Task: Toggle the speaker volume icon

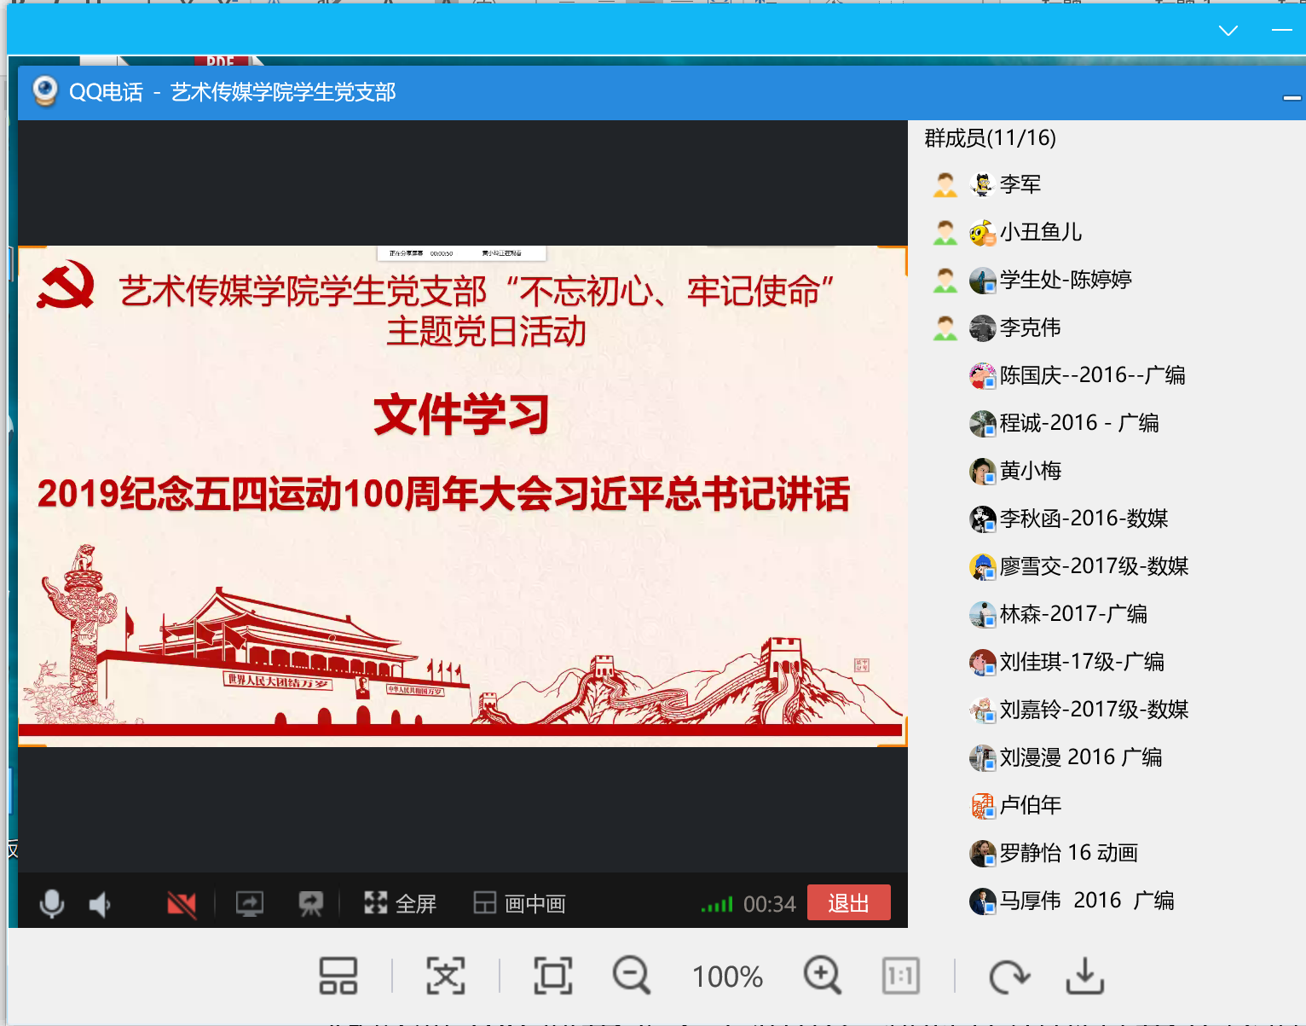Action: tap(101, 904)
